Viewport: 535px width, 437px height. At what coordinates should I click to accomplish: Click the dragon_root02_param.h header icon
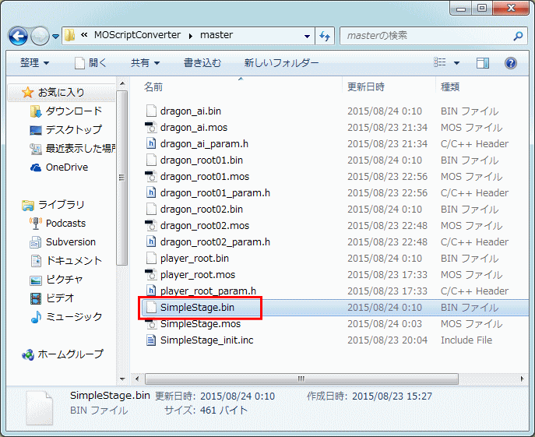tap(151, 242)
